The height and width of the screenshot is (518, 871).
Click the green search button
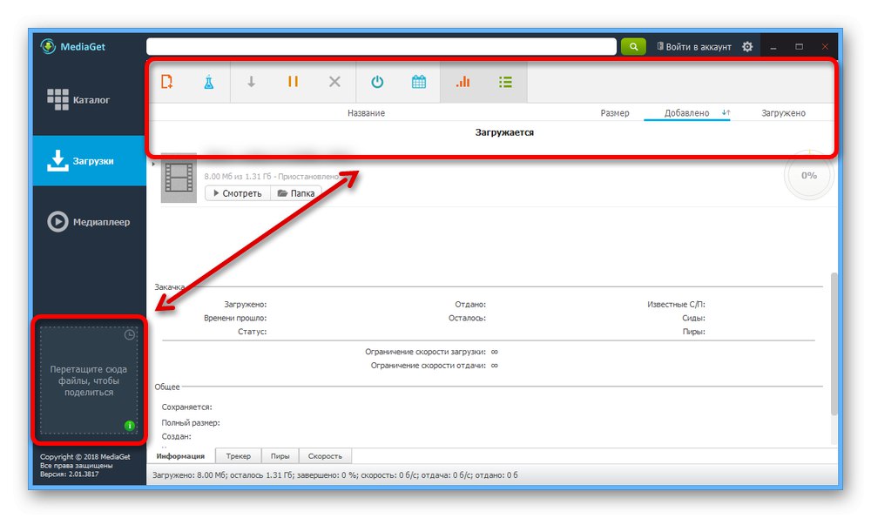tap(633, 47)
